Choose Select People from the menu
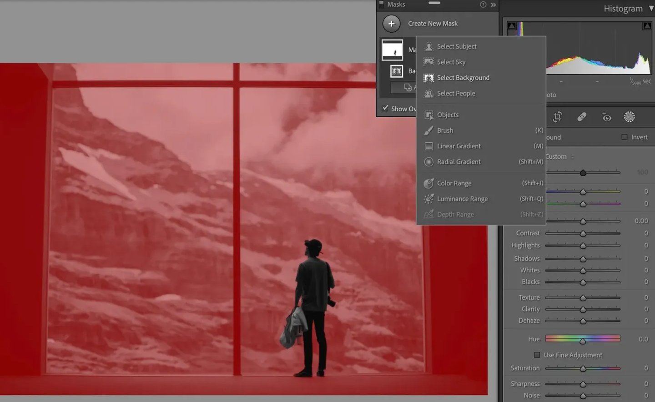The height and width of the screenshot is (402, 655). click(481, 93)
